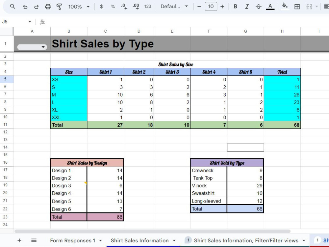Open the search menus magnifier icon
This screenshot has width=329, height=247.
(13, 7)
